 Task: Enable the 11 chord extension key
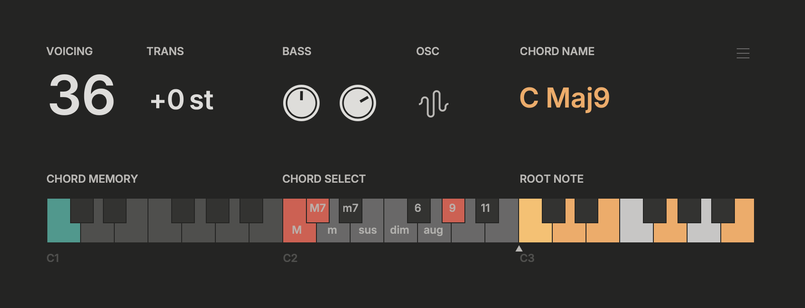point(486,209)
